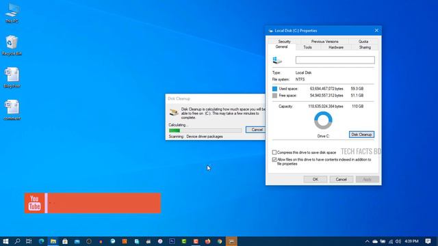
Task: Select the General tab
Action: (281, 47)
